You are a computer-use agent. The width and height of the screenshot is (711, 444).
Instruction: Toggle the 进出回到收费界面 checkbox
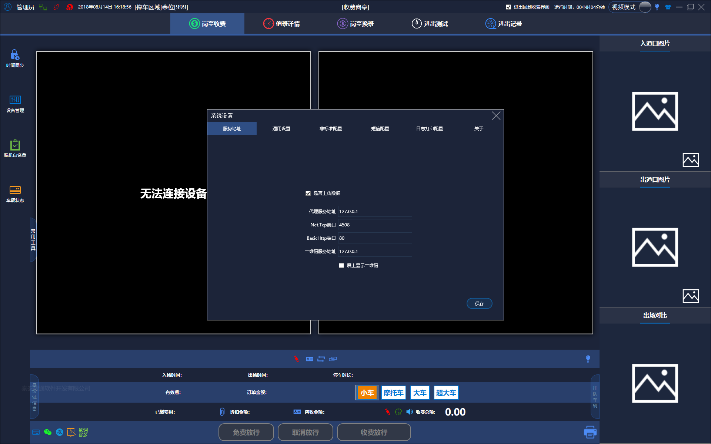click(x=508, y=7)
